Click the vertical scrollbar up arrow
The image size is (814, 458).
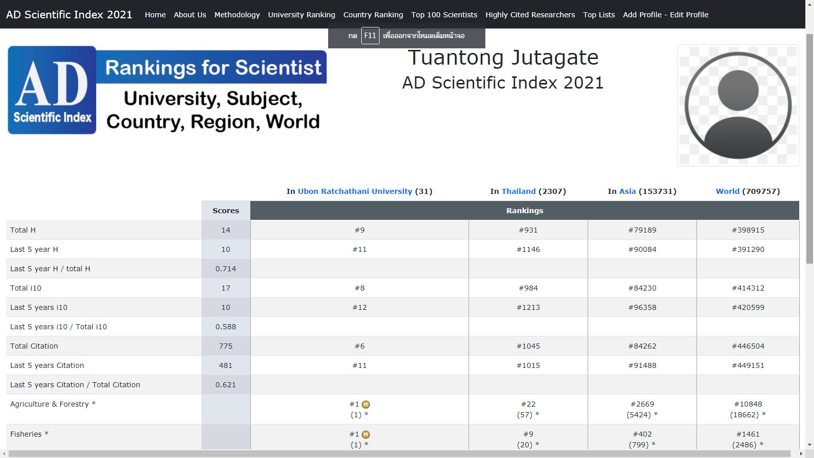tap(809, 4)
